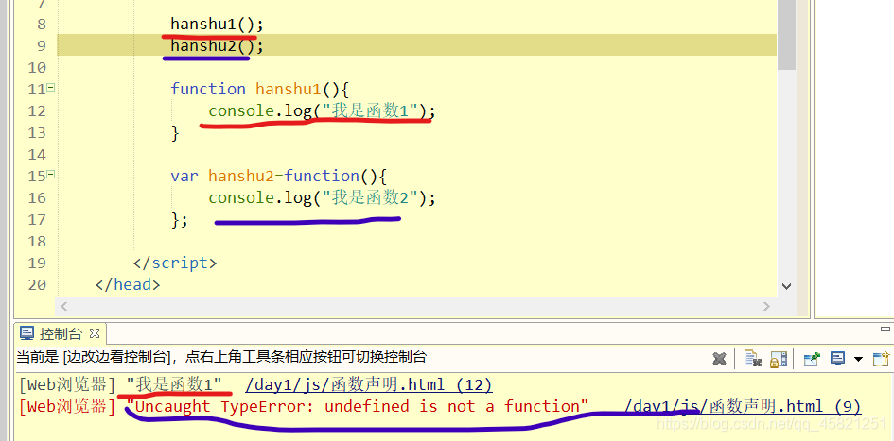Open the console selection dropdown arrow
The image size is (894, 441).
pos(858,360)
